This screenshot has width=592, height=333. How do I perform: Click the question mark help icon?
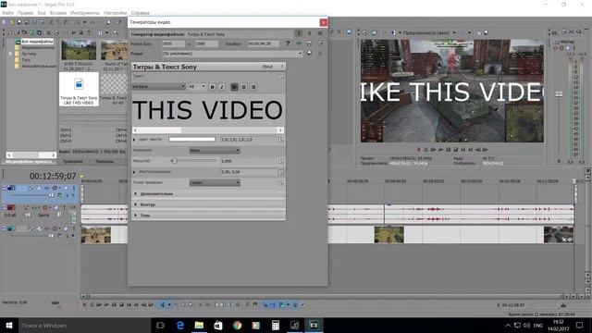tap(288, 43)
